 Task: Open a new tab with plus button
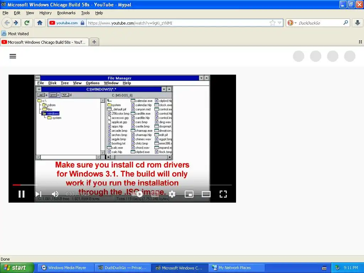coord(94,42)
